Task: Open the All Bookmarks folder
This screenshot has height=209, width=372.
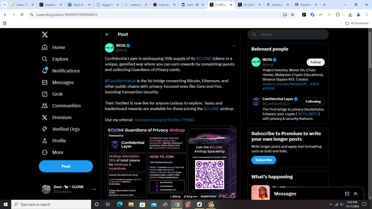Action: (x=357, y=23)
